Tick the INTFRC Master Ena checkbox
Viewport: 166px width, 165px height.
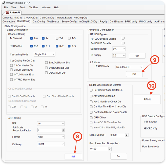(x=11, y=79)
